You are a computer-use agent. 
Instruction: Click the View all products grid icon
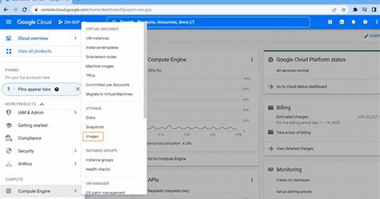9,51
